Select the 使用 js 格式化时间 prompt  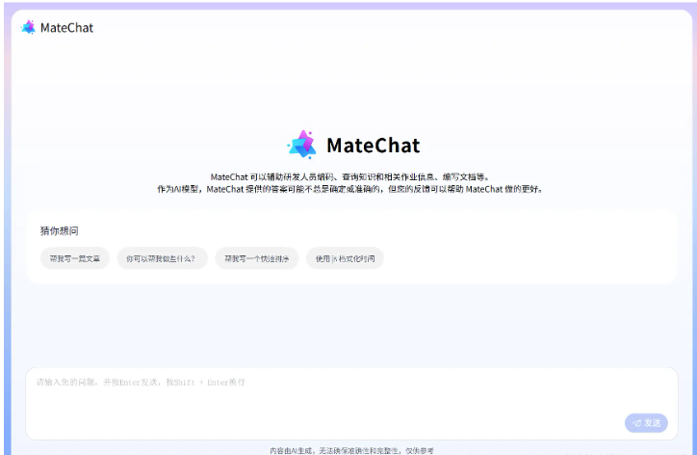click(x=345, y=258)
